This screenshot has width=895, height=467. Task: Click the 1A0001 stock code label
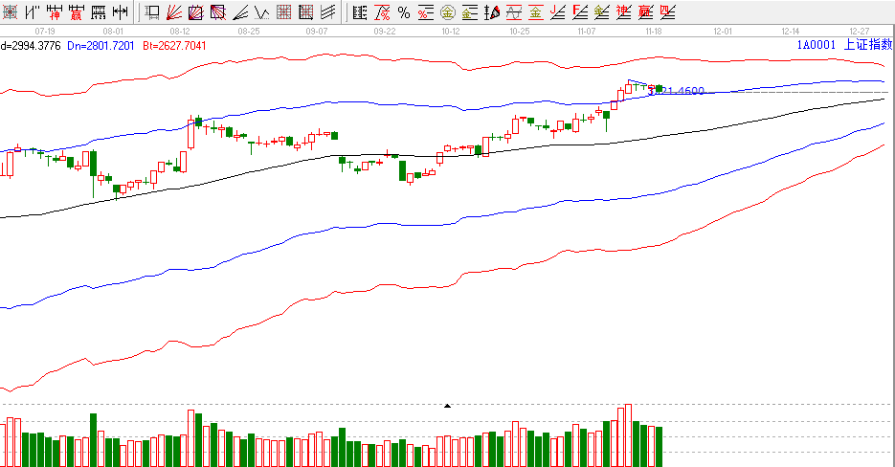pyautogui.click(x=816, y=44)
